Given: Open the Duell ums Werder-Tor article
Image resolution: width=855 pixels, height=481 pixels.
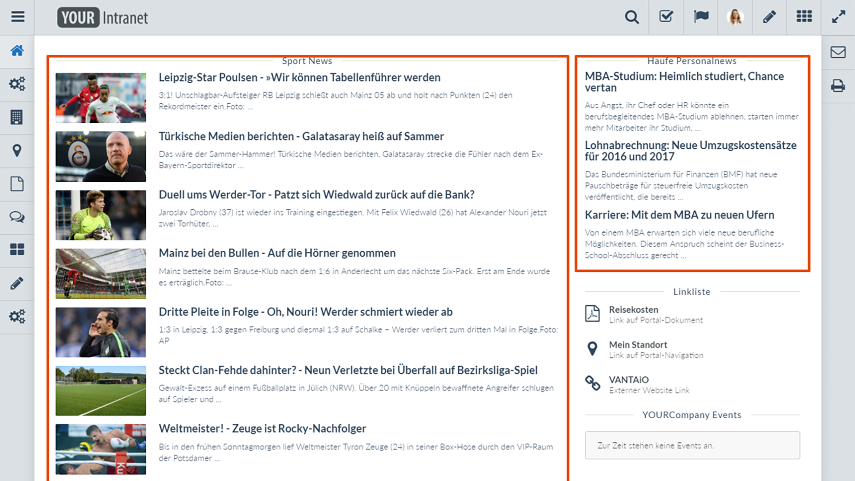Looking at the screenshot, I should (x=317, y=195).
